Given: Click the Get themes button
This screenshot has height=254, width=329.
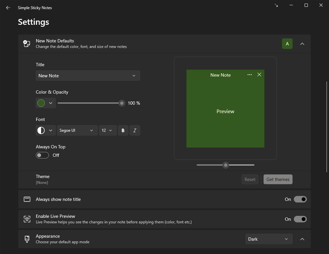Looking at the screenshot, I should (278, 179).
